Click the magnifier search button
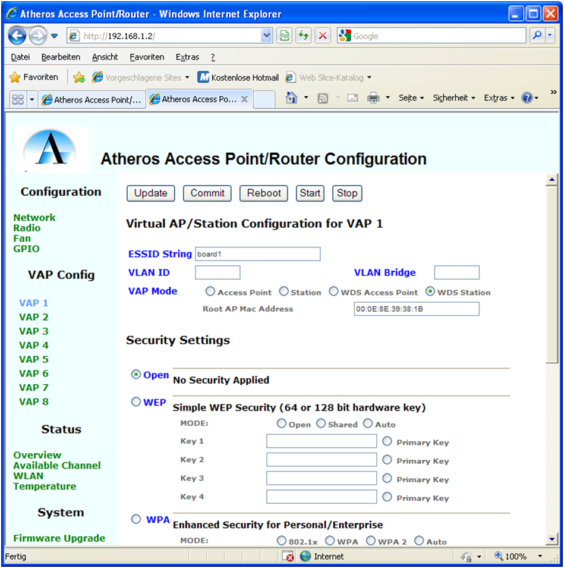The image size is (564, 568). (x=537, y=36)
